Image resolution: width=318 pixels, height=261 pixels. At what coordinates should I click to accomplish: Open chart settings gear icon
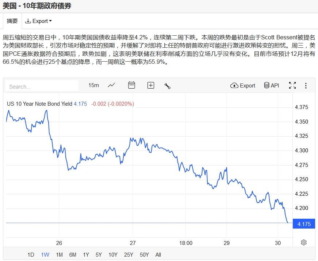pos(304,242)
